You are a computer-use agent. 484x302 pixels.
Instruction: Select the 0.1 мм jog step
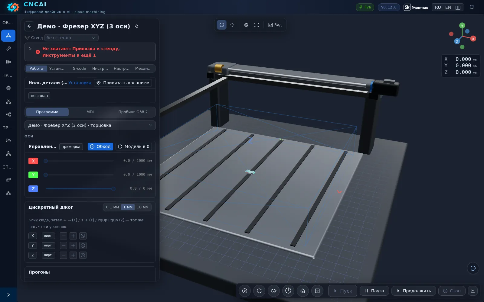click(113, 207)
